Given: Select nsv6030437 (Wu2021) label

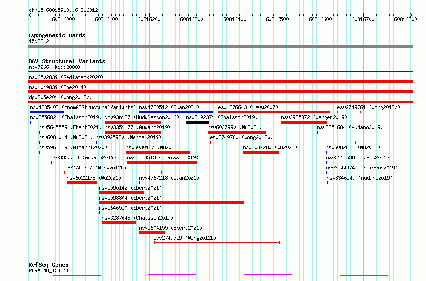Looking at the screenshot, I should point(153,147).
